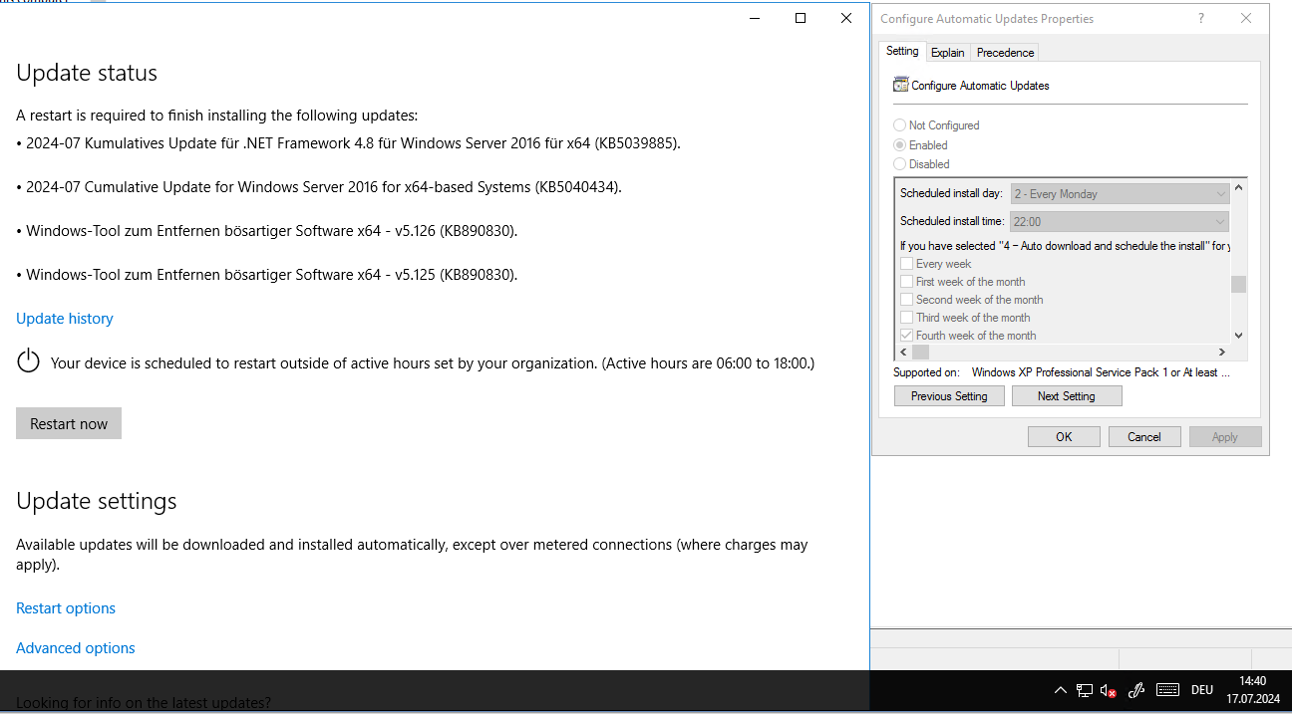Close the Update status window
This screenshot has height=714, width=1292.
pyautogui.click(x=845, y=18)
